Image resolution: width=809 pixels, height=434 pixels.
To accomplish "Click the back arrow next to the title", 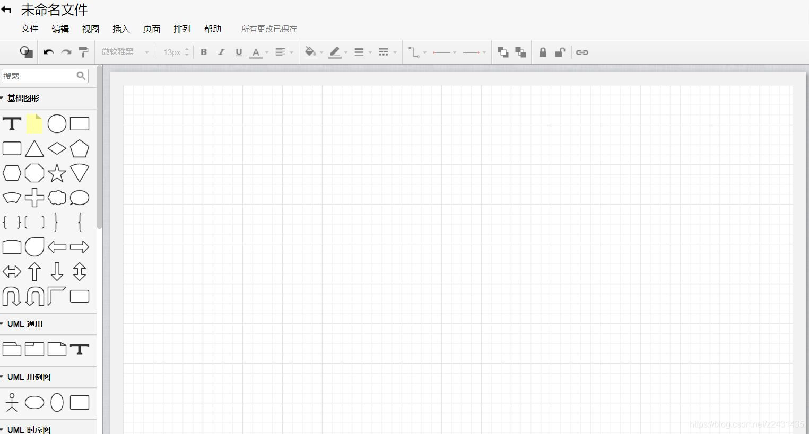I will click(x=6, y=10).
